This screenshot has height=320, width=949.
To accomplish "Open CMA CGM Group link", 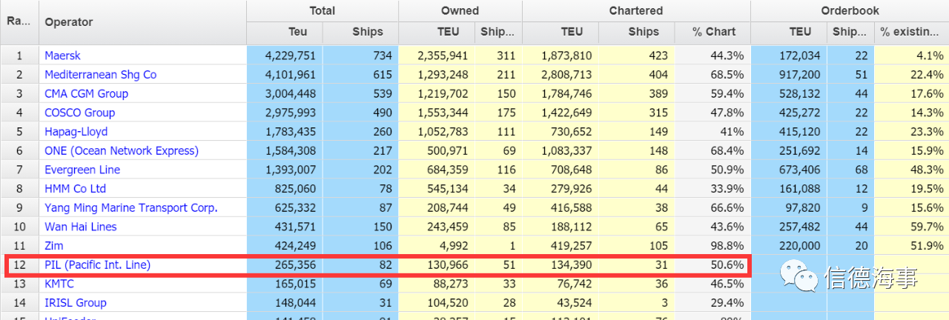I will click(86, 93).
